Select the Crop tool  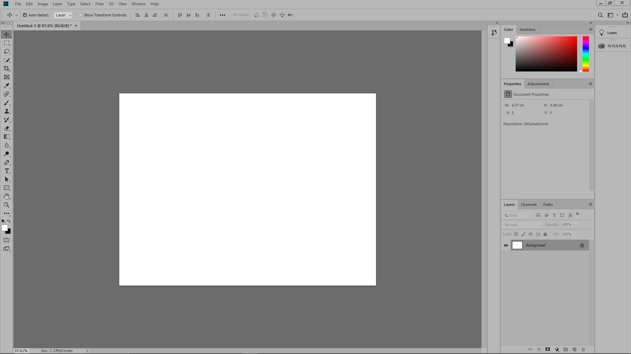(7, 69)
